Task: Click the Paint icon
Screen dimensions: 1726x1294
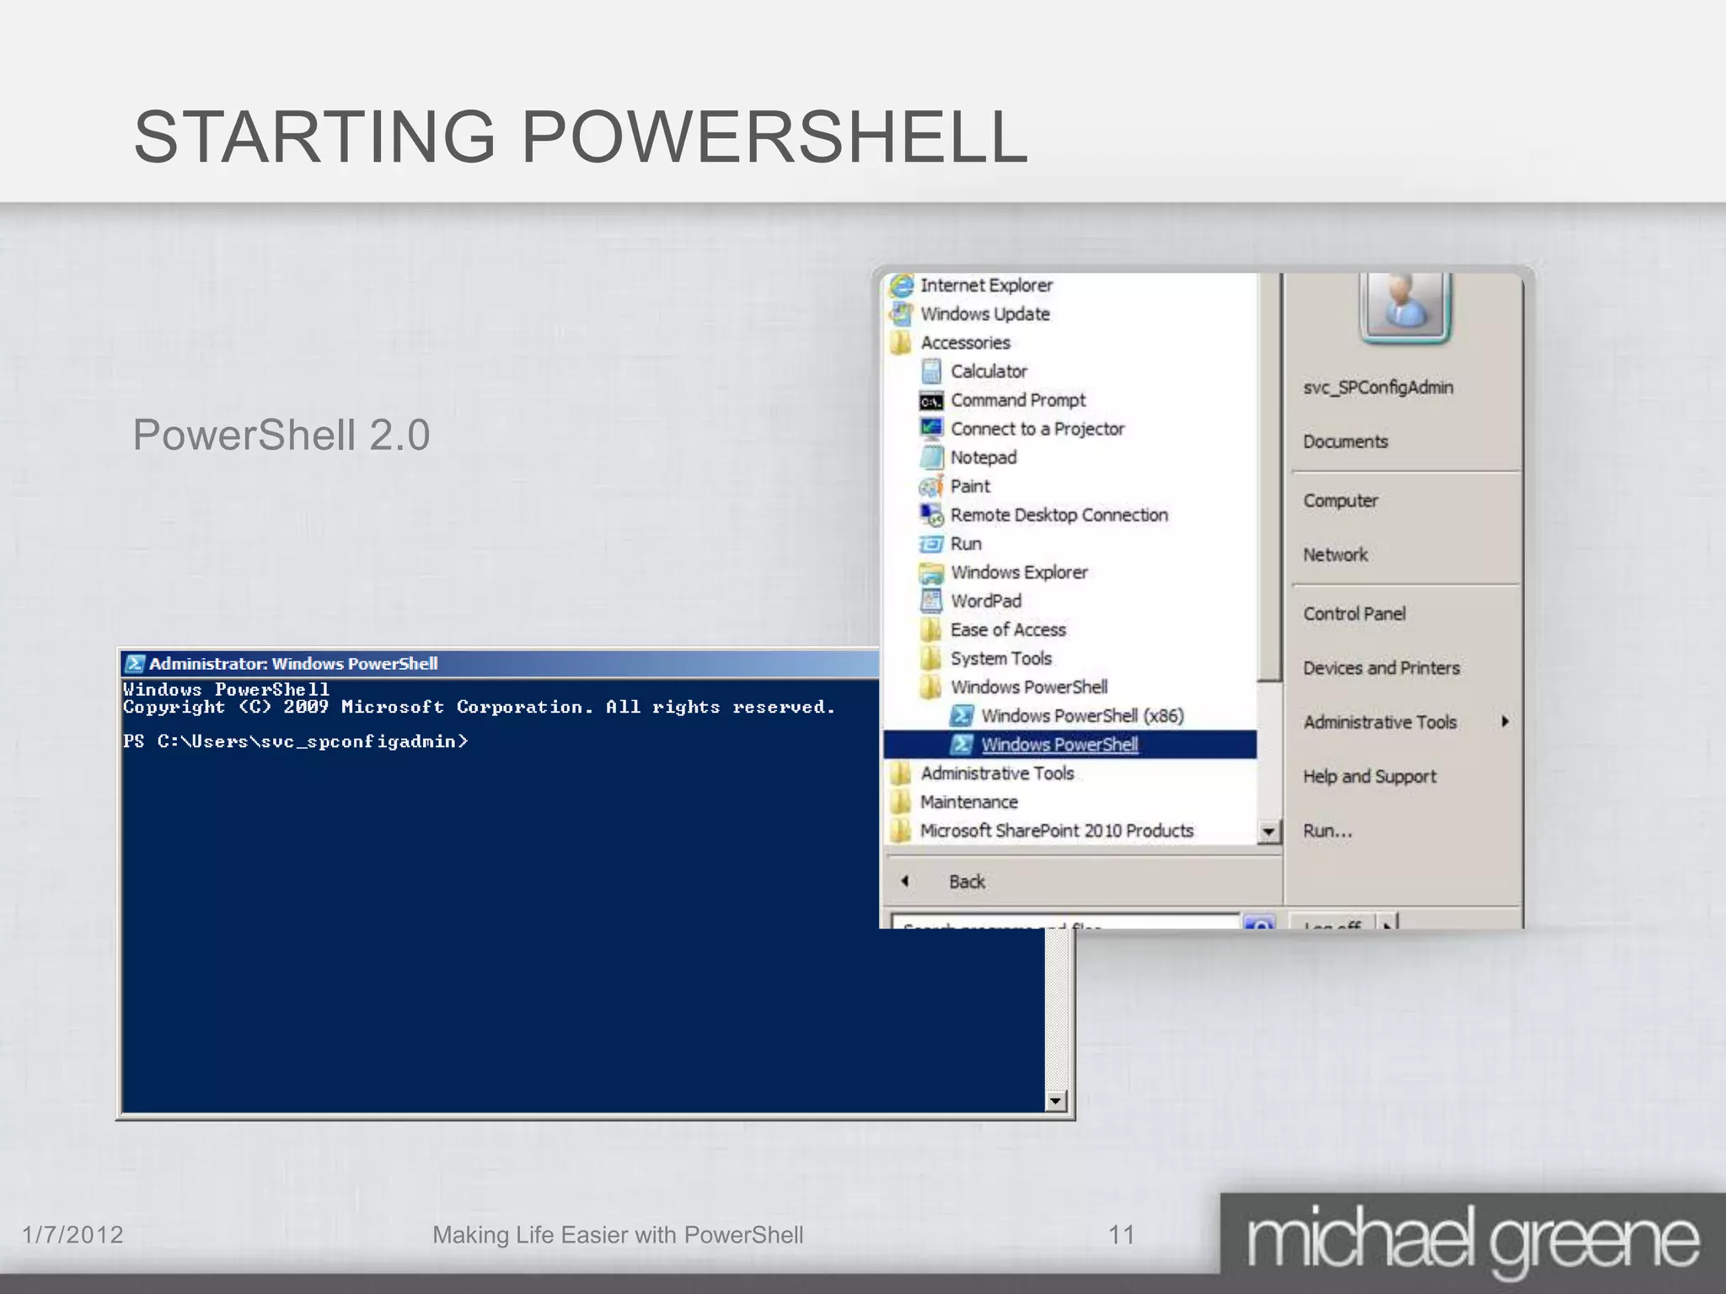Action: [931, 486]
